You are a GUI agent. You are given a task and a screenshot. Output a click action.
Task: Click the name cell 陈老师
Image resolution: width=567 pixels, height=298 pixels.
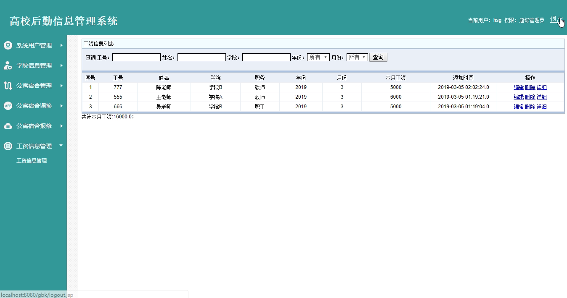click(164, 87)
